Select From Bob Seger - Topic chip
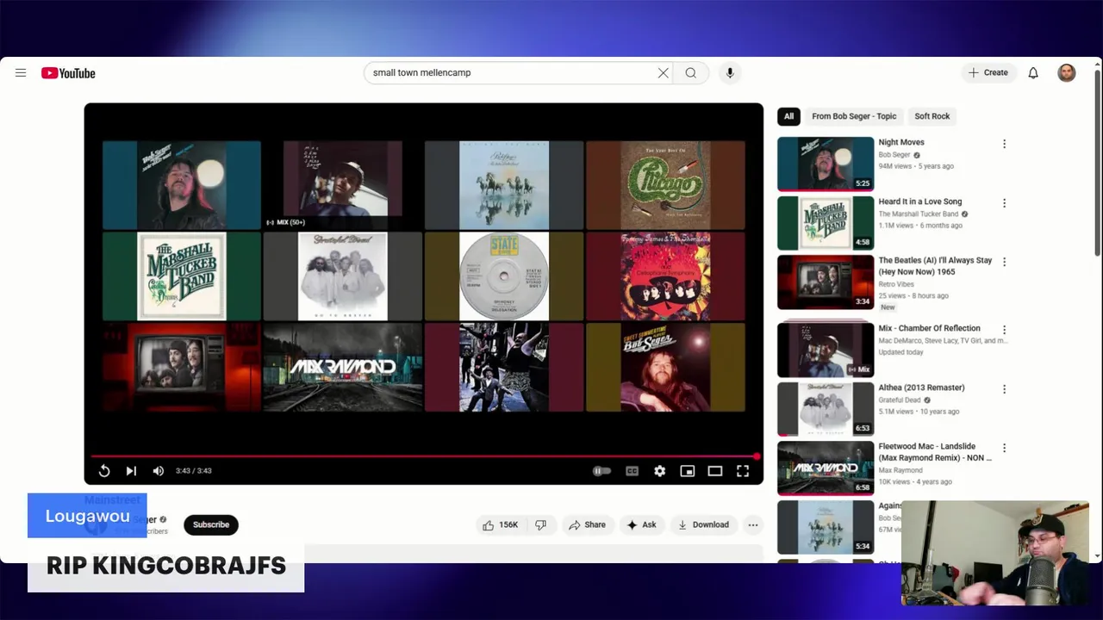1103x620 pixels. (x=854, y=116)
